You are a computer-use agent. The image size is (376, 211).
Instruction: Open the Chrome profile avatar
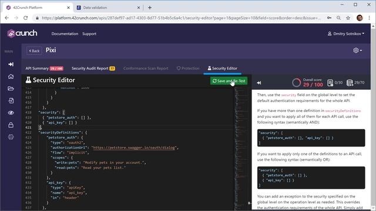pos(360,18)
